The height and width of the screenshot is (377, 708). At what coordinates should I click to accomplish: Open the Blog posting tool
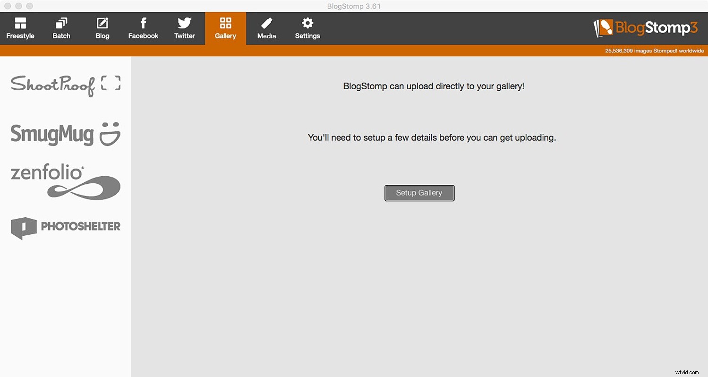102,28
